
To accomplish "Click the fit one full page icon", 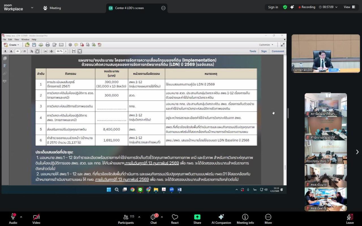I will pos(80,51).
